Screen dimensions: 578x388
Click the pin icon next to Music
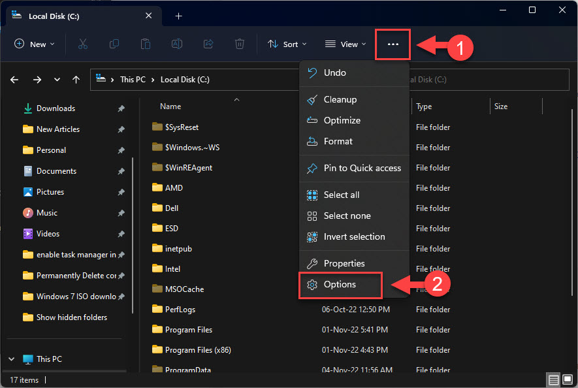click(x=121, y=213)
